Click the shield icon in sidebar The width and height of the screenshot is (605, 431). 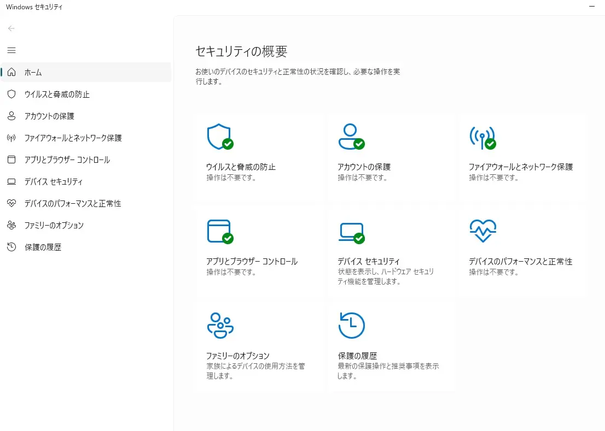click(x=11, y=94)
